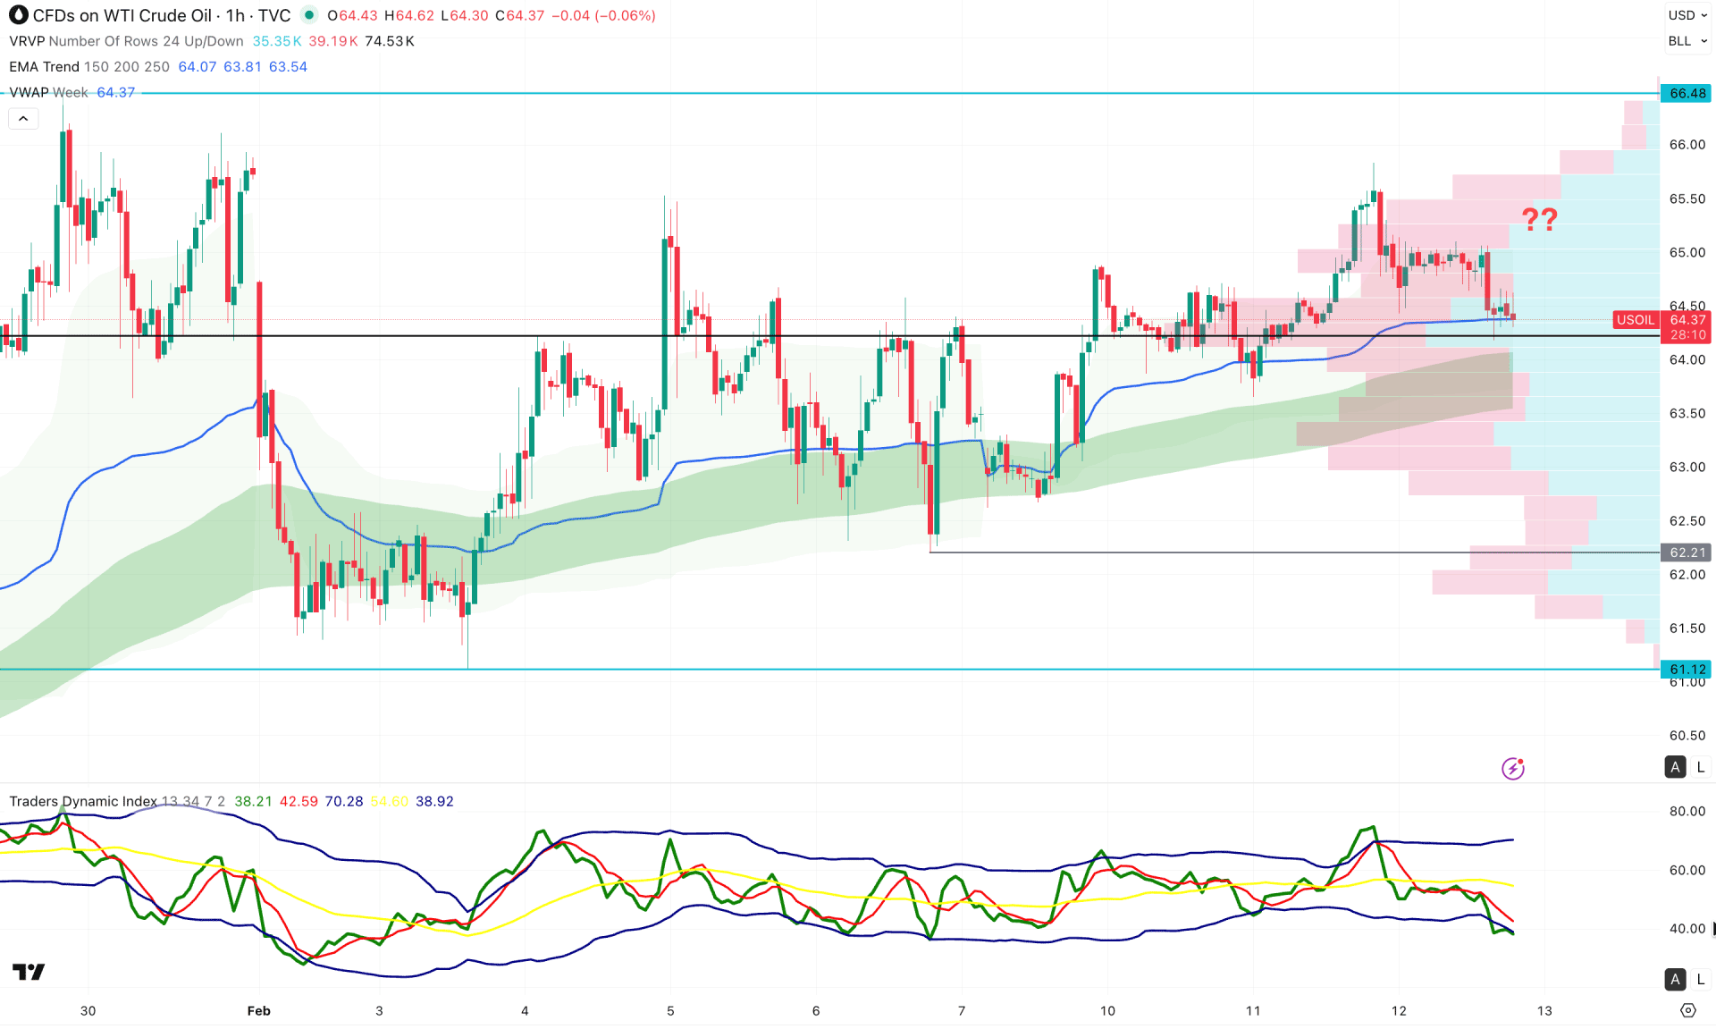Click the cyan 66.48 VWAP price label
The width and height of the screenshot is (1716, 1029).
[1686, 93]
